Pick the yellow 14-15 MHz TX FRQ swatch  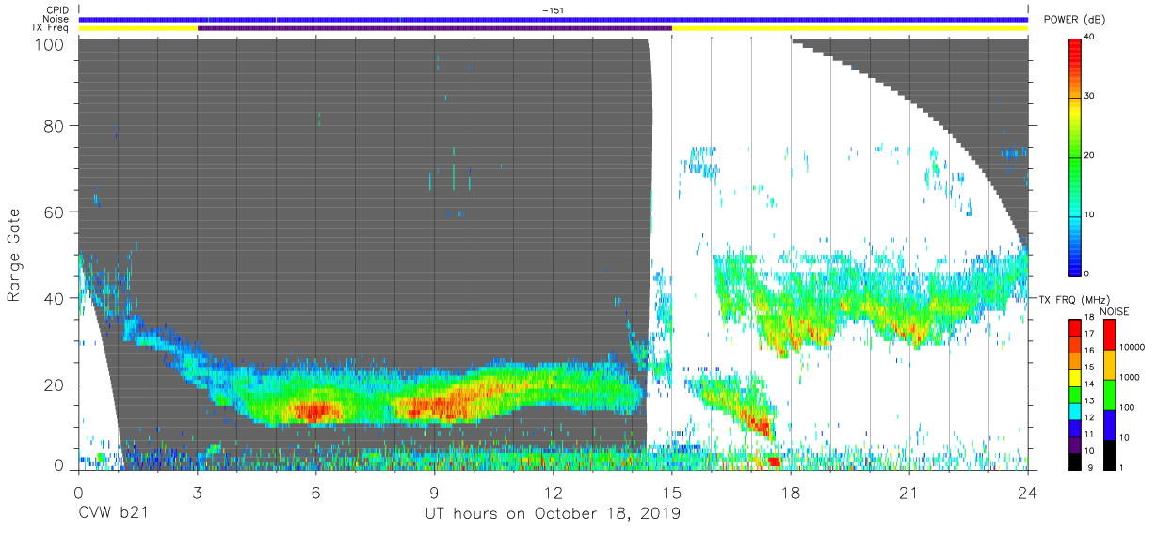pos(1074,380)
